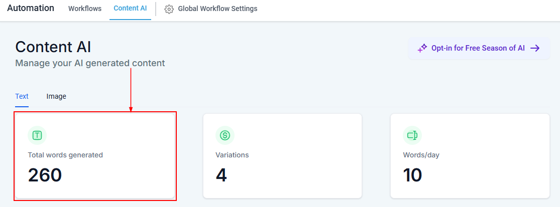Click the 260 total words value

(45, 175)
